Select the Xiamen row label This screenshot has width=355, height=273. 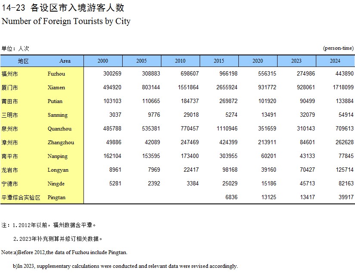pyautogui.click(x=56, y=88)
